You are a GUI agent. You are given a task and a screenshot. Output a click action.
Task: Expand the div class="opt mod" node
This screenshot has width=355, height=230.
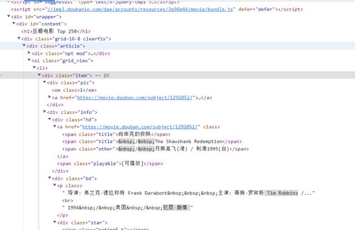click(x=29, y=53)
